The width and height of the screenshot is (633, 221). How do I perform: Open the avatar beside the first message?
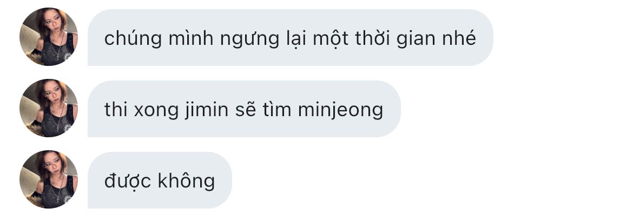click(49, 37)
